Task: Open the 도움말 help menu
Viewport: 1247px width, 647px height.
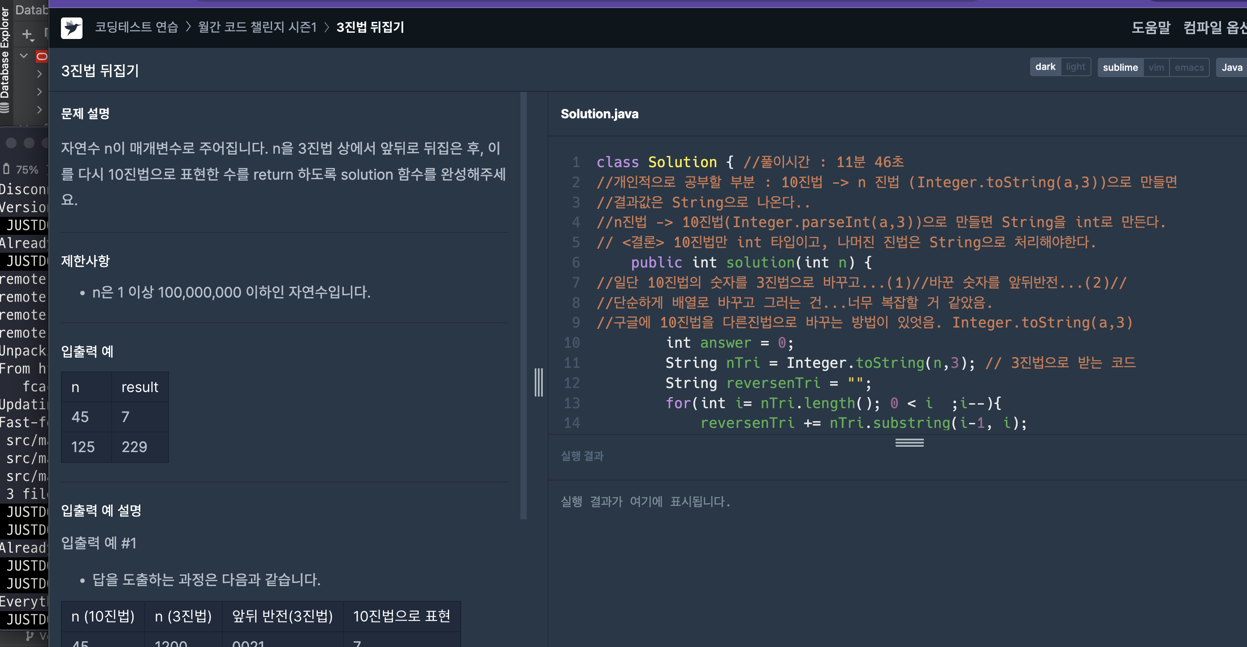Action: [1150, 28]
